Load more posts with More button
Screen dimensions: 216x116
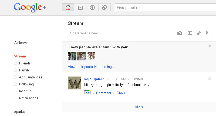point(139,107)
